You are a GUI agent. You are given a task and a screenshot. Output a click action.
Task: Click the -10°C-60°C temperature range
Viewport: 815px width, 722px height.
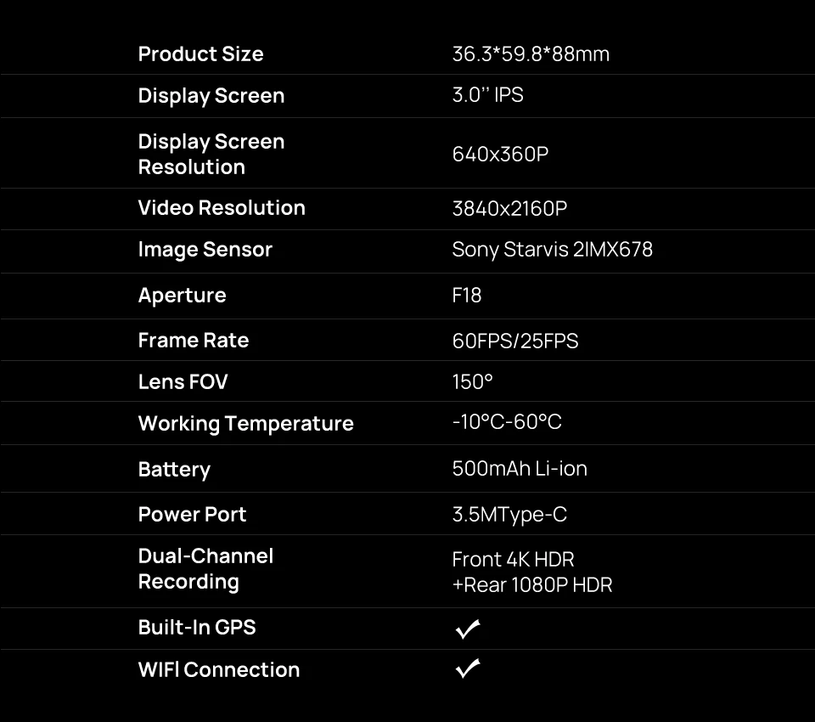[507, 422]
